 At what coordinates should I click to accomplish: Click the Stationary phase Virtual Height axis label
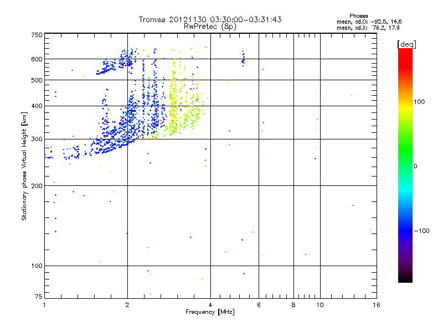(x=24, y=166)
